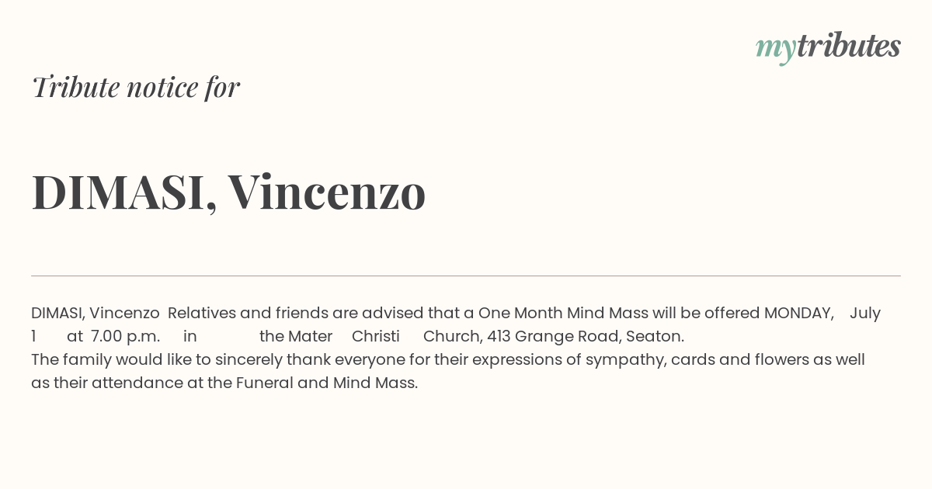Click the 'One Month Mind Mass' text

(x=554, y=313)
